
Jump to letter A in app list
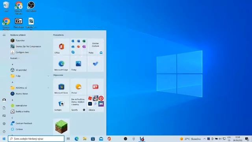point(12,82)
